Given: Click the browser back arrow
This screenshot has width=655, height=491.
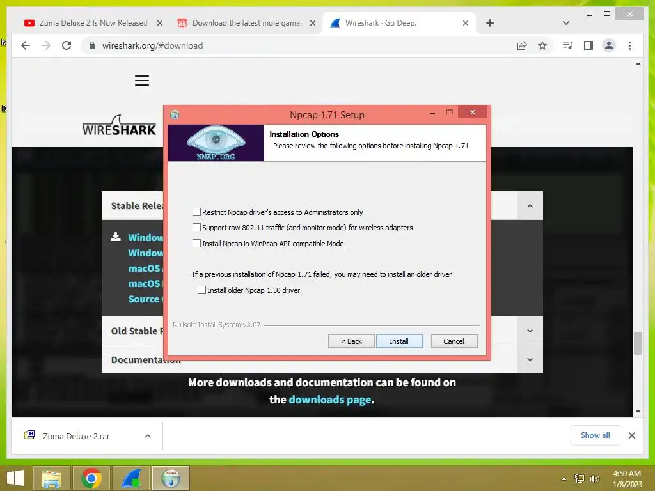Looking at the screenshot, I should (x=26, y=45).
